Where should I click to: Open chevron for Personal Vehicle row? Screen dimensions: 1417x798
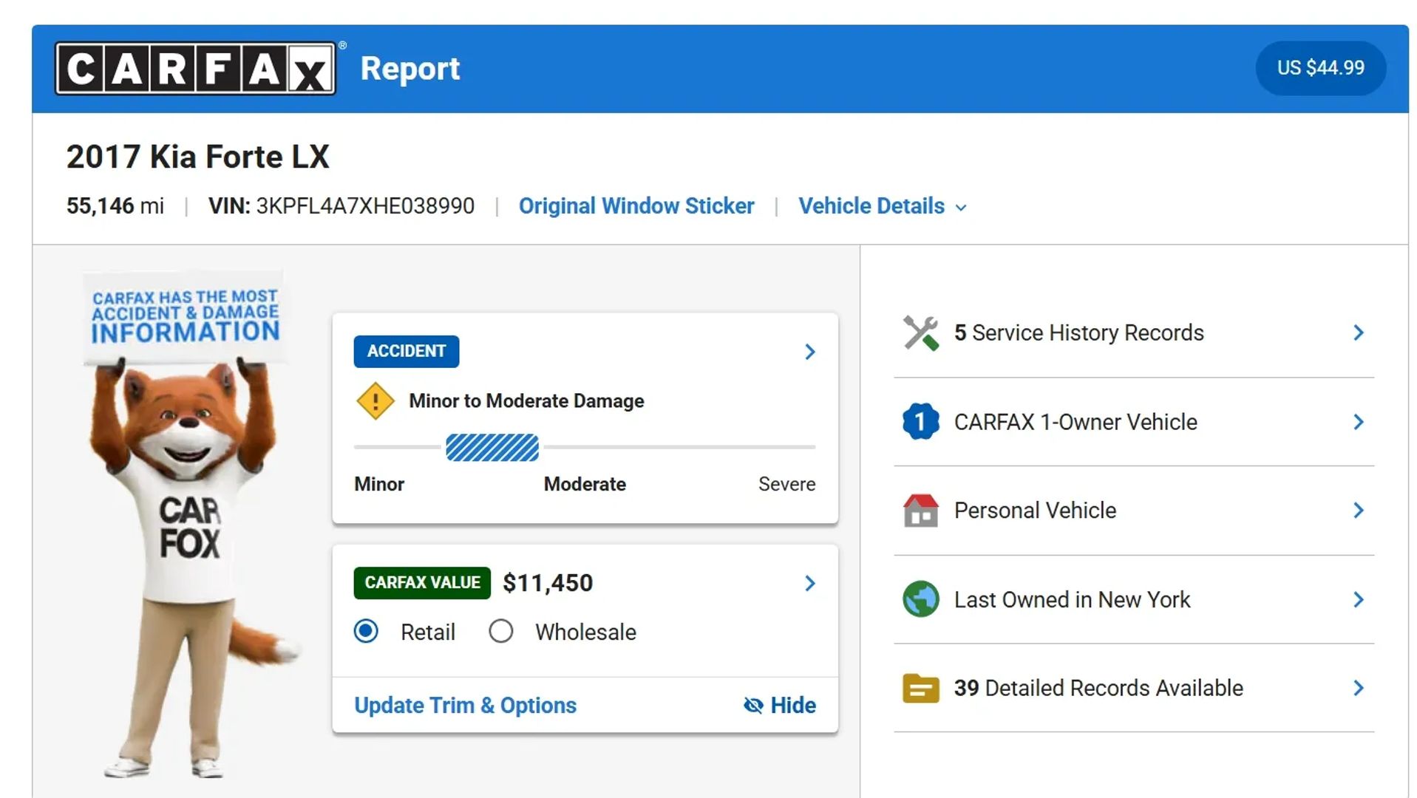[x=1359, y=511]
